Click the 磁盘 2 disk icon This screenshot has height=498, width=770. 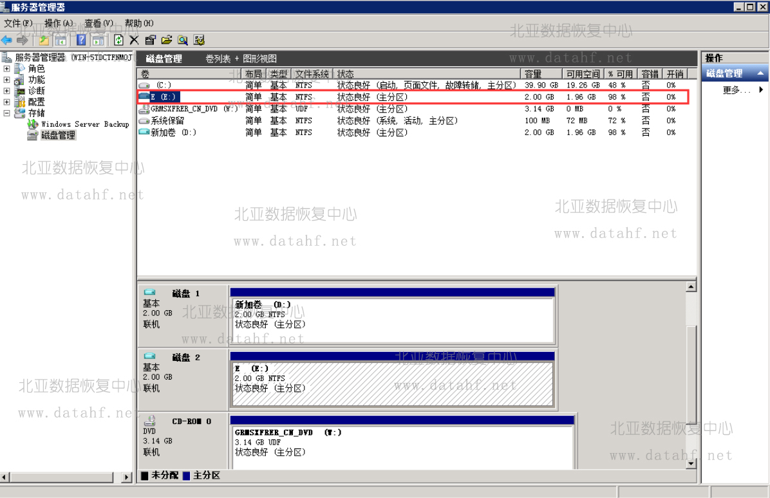point(150,356)
